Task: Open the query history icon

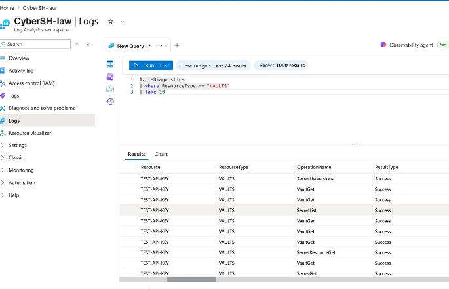Action: coord(110,102)
